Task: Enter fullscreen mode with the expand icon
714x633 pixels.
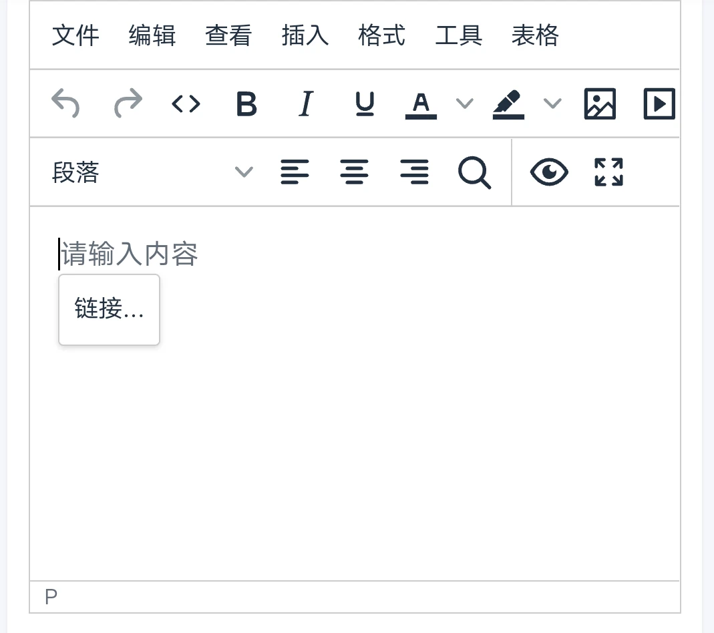Action: coord(608,172)
